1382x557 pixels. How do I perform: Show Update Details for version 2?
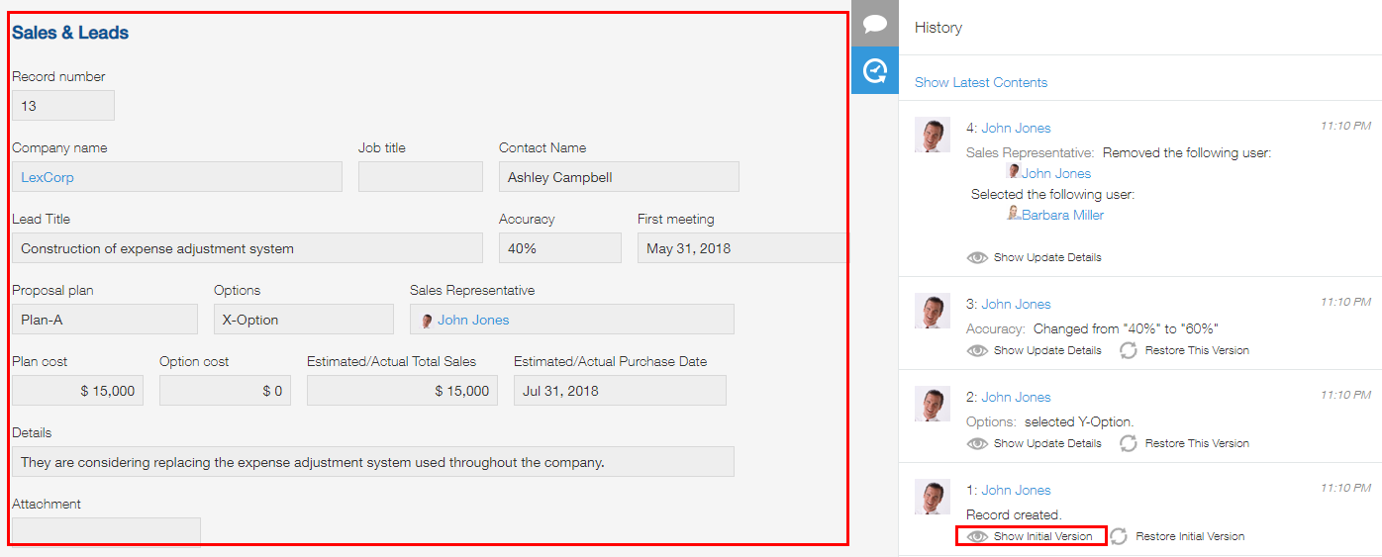point(1046,443)
